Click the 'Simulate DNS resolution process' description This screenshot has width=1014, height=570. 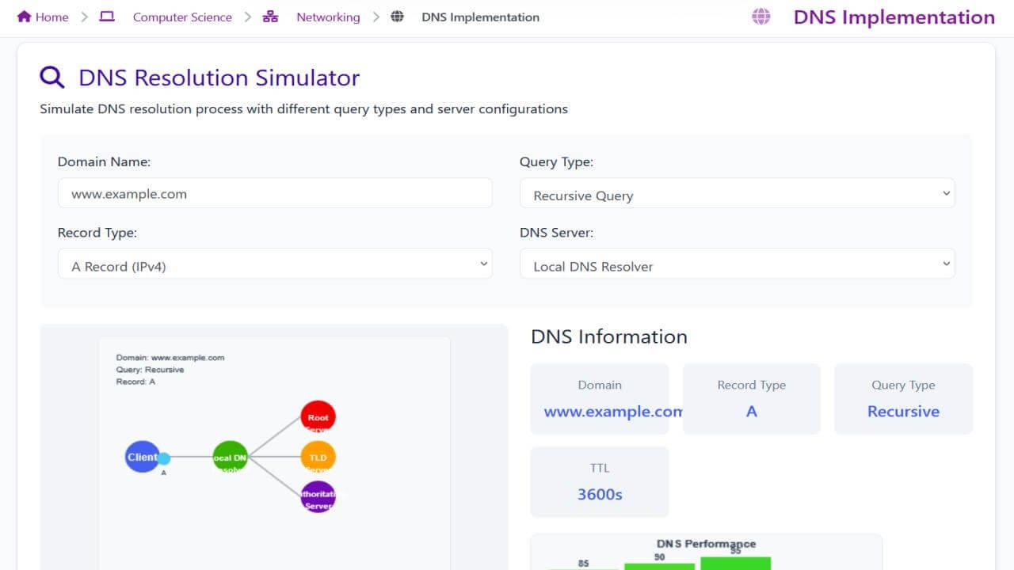303,109
